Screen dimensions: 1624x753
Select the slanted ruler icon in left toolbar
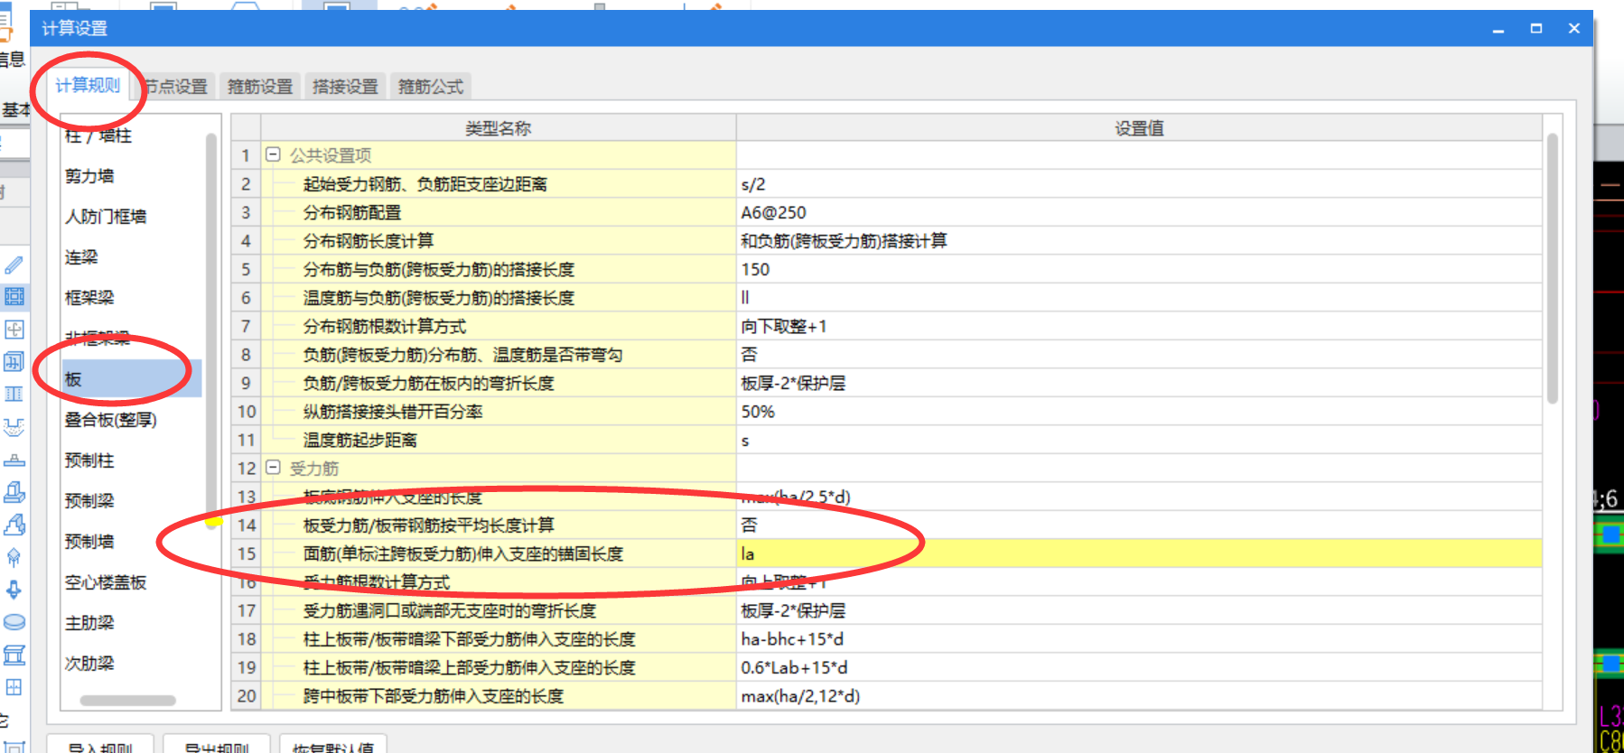(14, 265)
